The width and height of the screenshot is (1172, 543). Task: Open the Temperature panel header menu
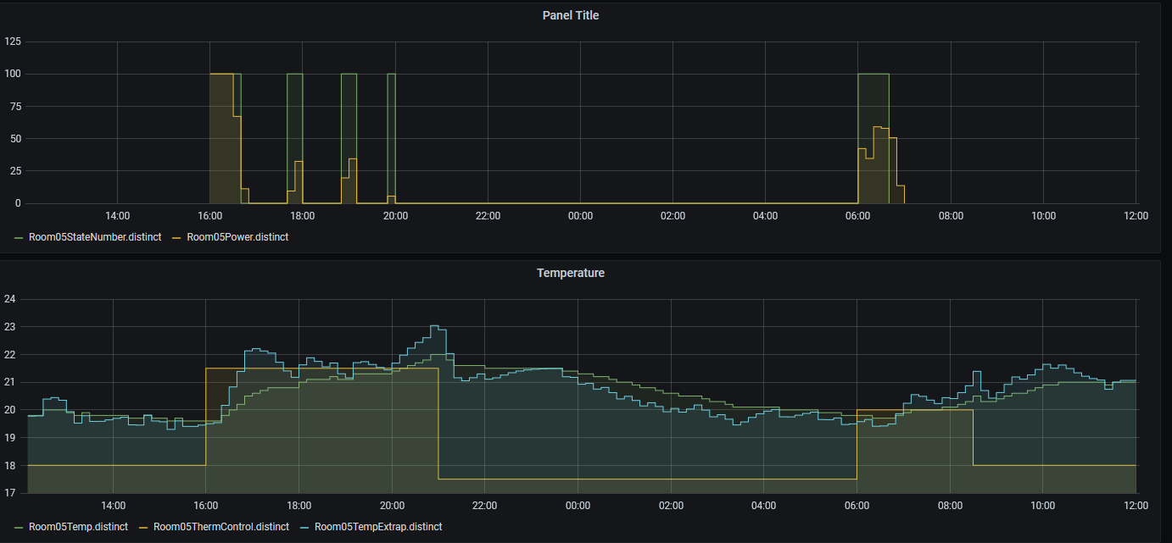point(570,273)
